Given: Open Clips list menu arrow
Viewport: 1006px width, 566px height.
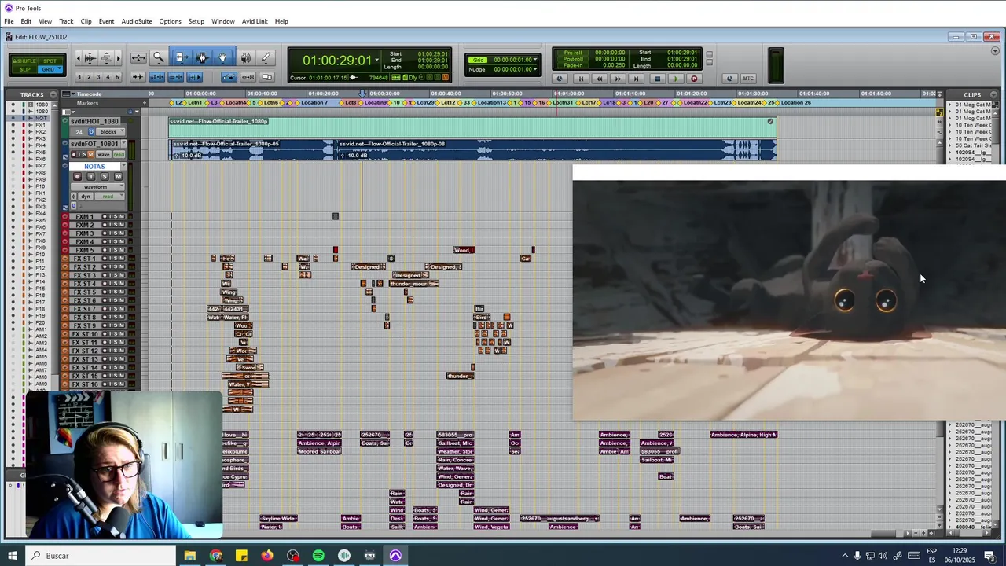Looking at the screenshot, I should pos(993,94).
